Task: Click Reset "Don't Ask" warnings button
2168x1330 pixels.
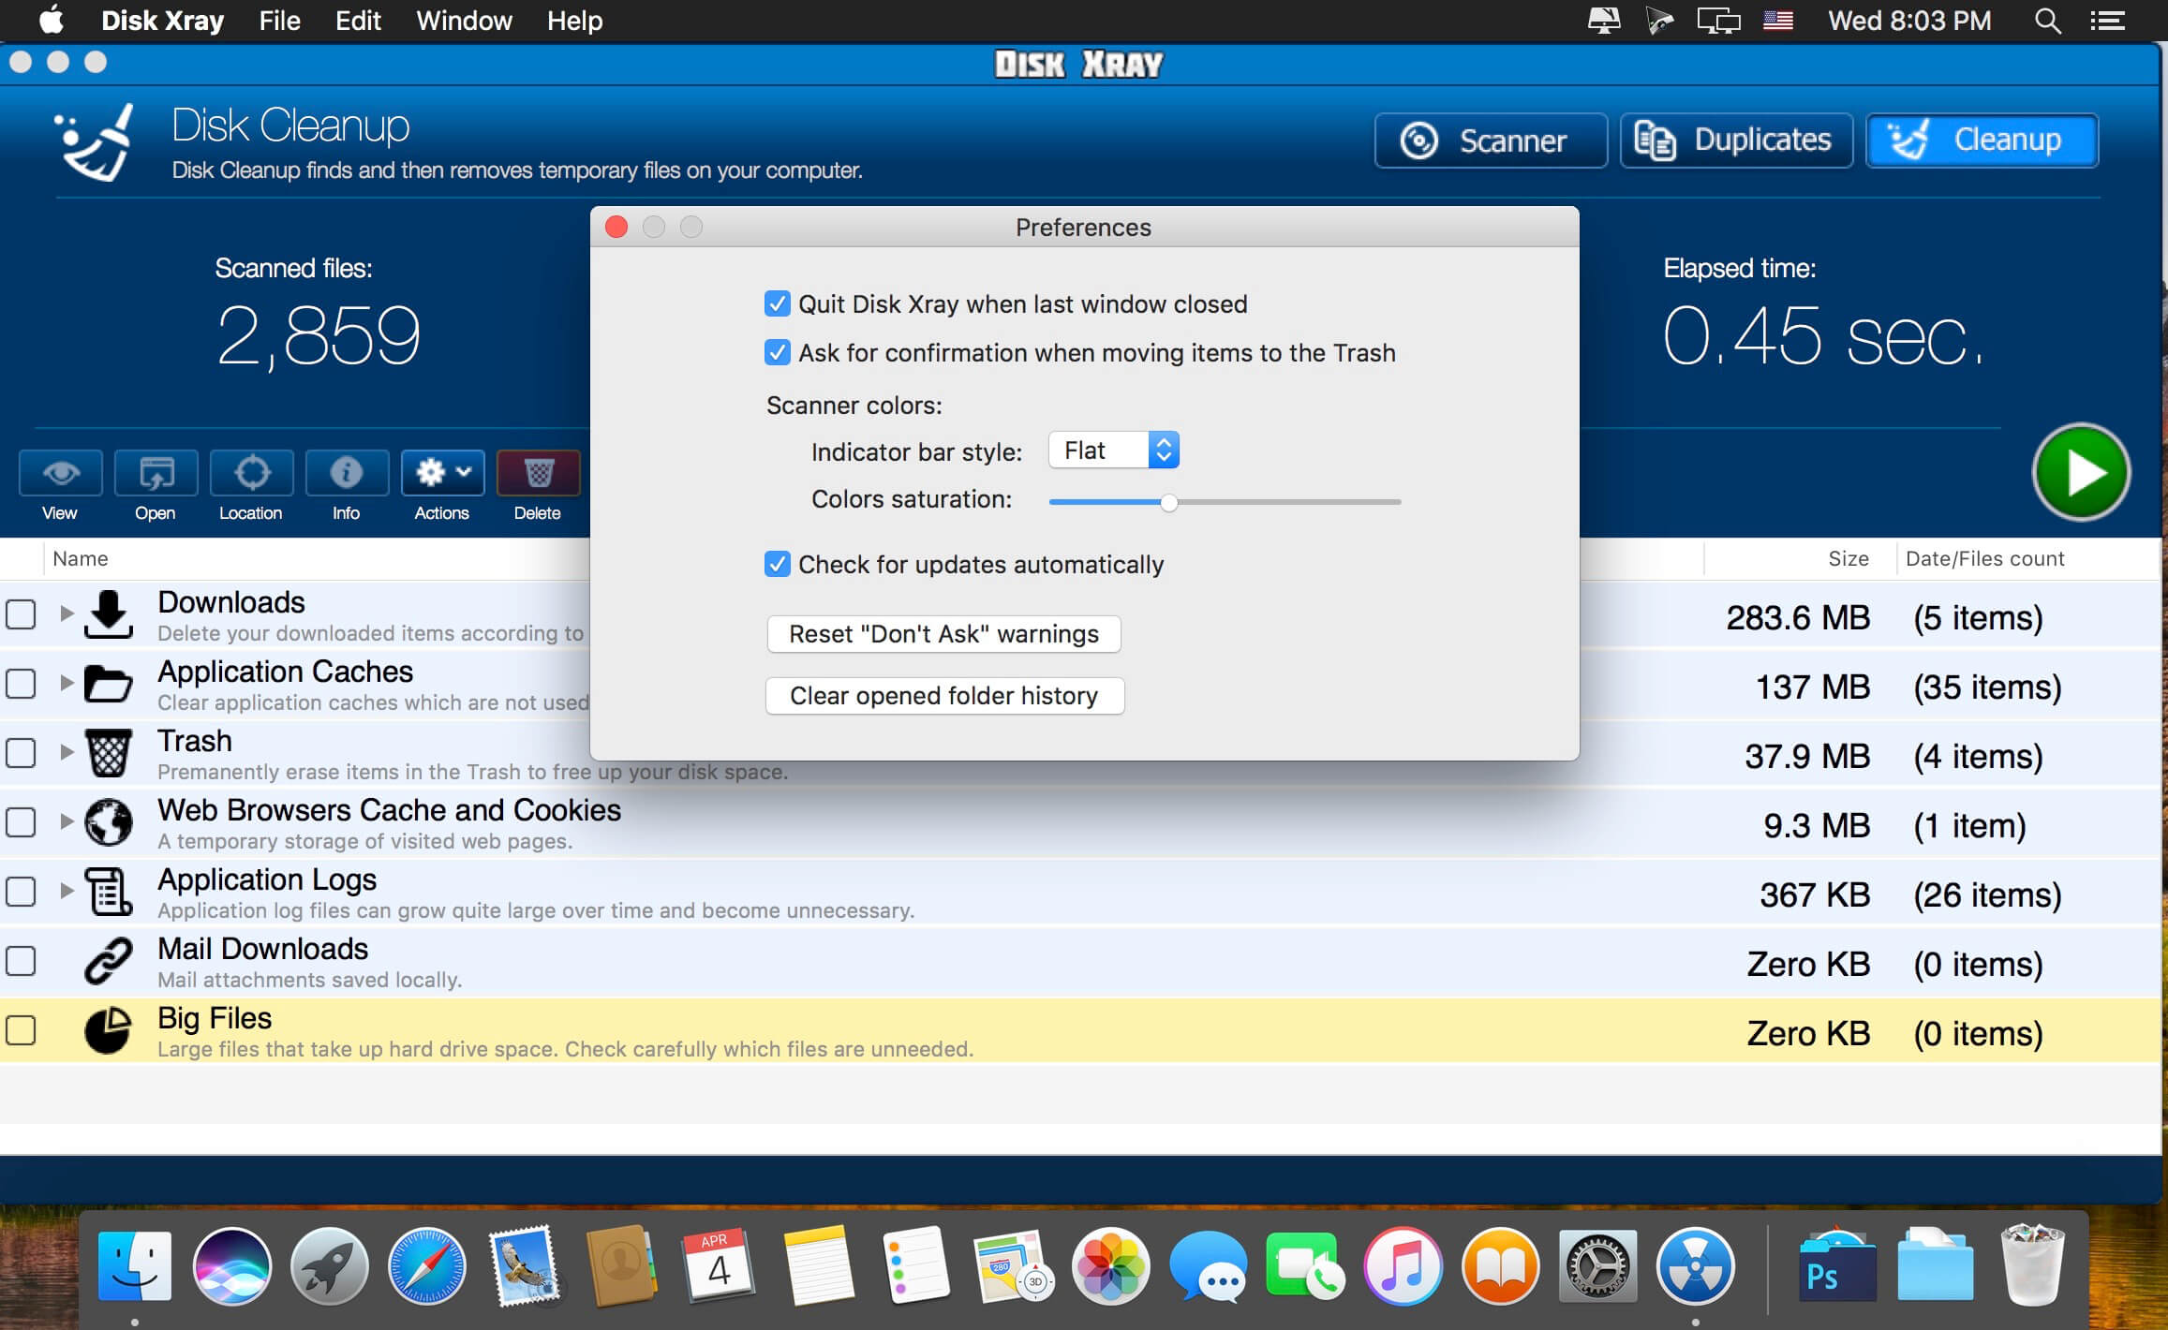Action: point(943,634)
